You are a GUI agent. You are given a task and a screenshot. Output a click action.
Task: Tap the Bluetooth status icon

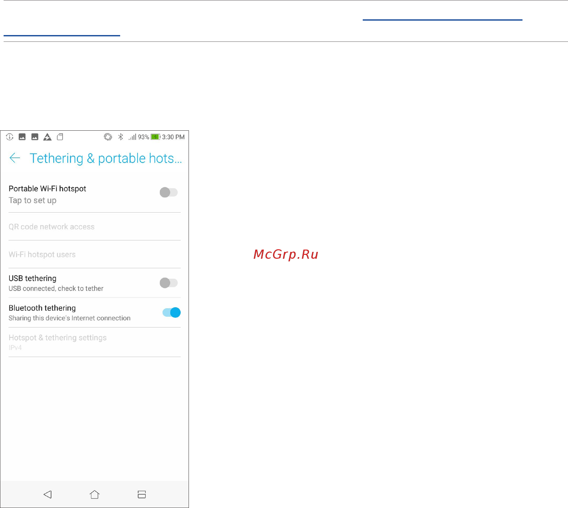pyautogui.click(x=121, y=137)
